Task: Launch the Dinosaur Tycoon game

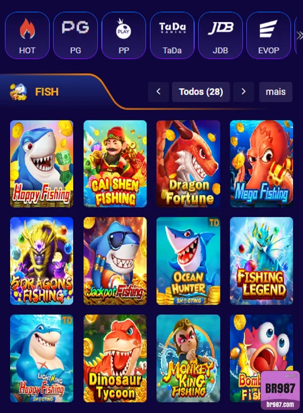Action: tap(115, 358)
